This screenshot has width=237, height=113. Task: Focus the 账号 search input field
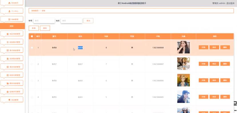[x=44, y=21]
